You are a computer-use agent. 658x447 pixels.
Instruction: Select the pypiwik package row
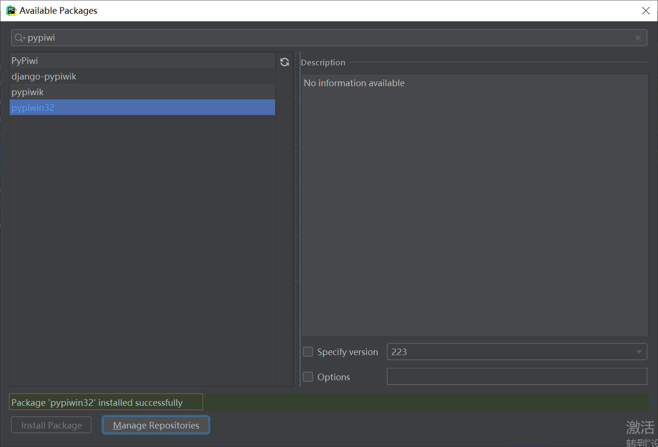[142, 92]
